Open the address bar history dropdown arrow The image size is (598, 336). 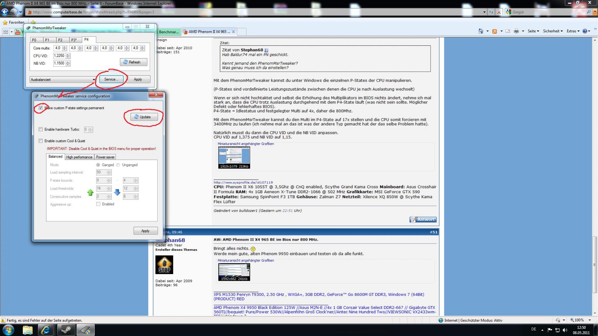[x=484, y=12]
